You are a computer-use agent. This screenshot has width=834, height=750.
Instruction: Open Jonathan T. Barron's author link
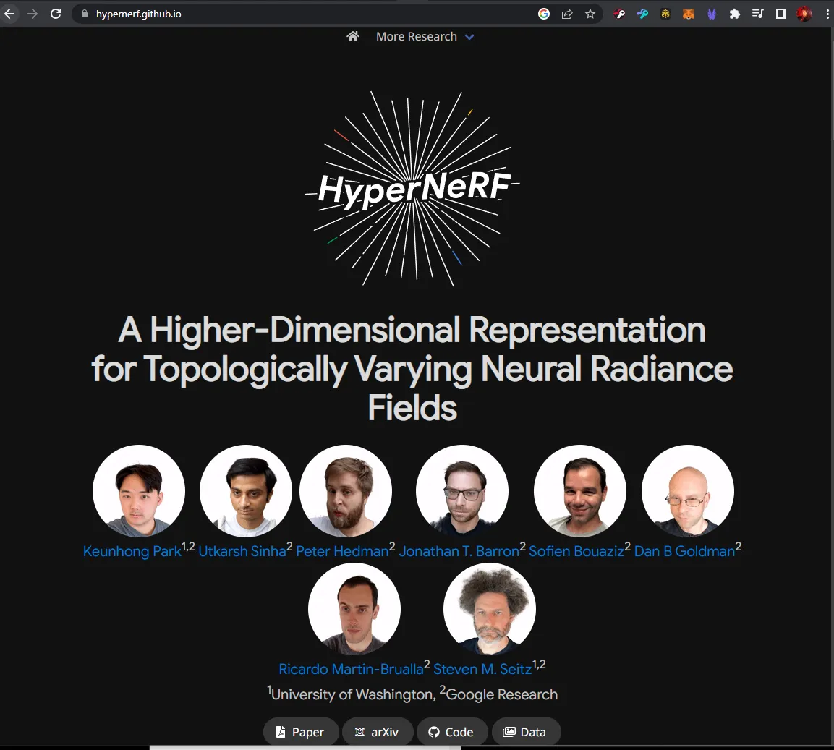[x=459, y=551]
